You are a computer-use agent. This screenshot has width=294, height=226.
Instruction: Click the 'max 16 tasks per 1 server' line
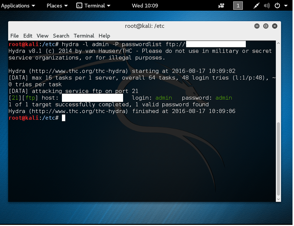[x=142, y=78]
